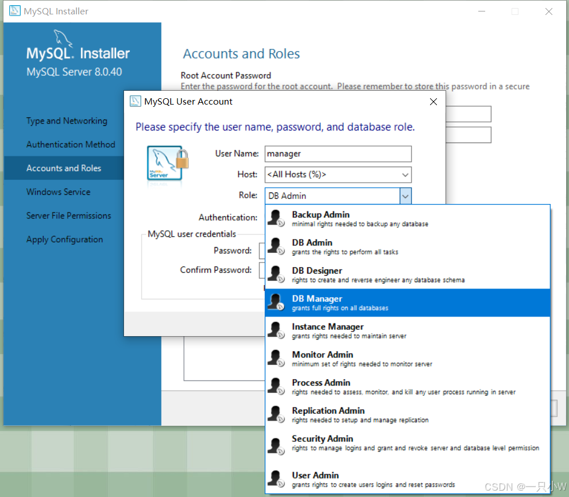Select the highlighted DB Manager role
The width and height of the screenshot is (569, 497).
point(408,303)
